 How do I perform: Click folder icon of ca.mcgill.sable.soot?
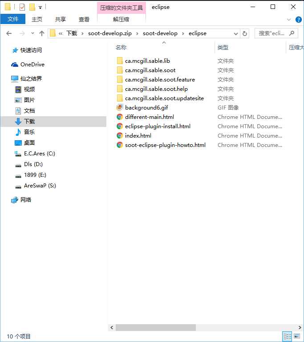click(x=120, y=70)
